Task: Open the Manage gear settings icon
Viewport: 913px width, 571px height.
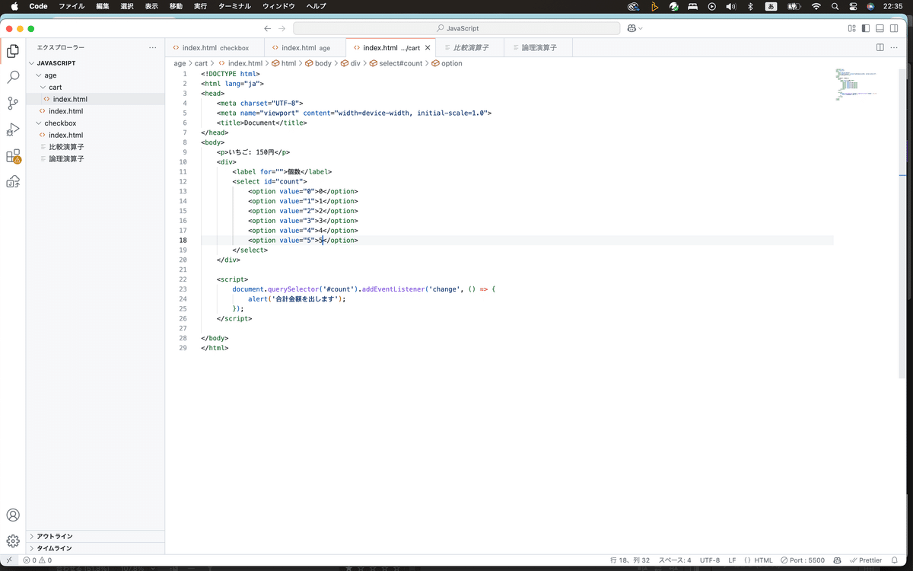Action: click(x=13, y=541)
